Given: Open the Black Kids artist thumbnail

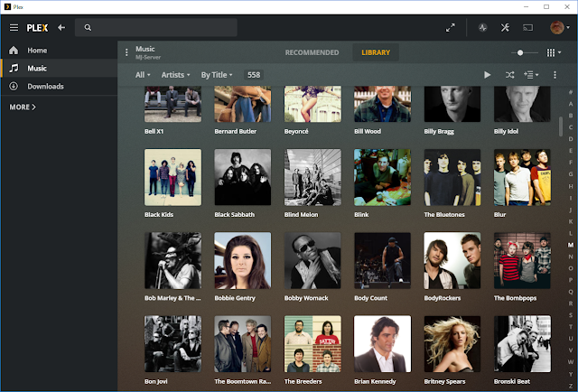Looking at the screenshot, I should pyautogui.click(x=172, y=177).
